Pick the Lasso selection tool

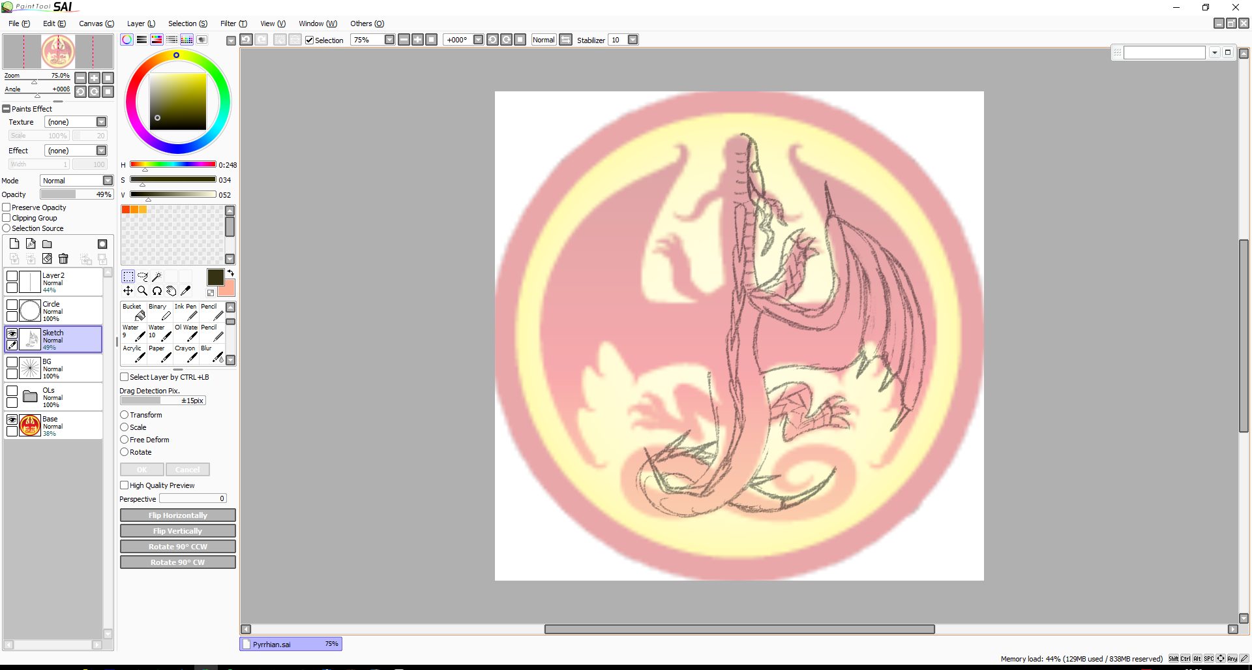[142, 277]
